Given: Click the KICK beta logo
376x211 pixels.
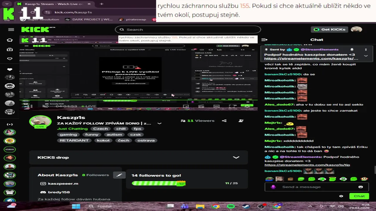Looking at the screenshot, I should pyautogui.click(x=38, y=29).
